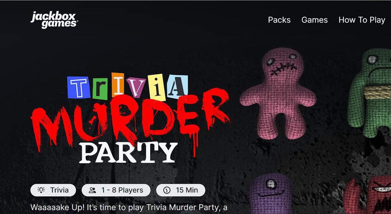
Task: Click the colorful Trivia letter tiles
Action: tap(128, 87)
